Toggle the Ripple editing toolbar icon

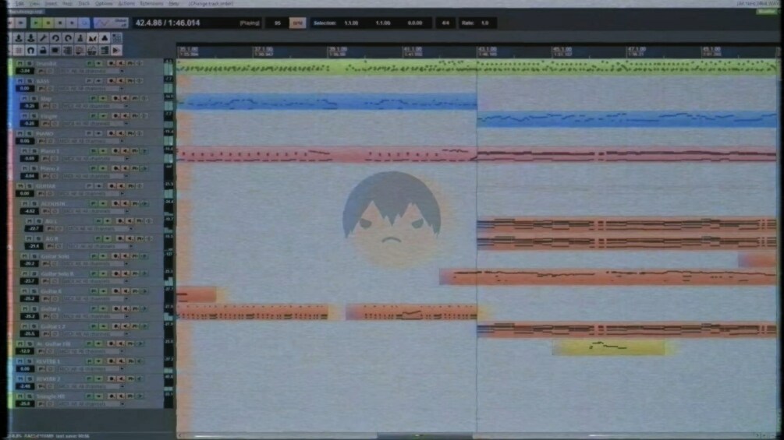(117, 38)
